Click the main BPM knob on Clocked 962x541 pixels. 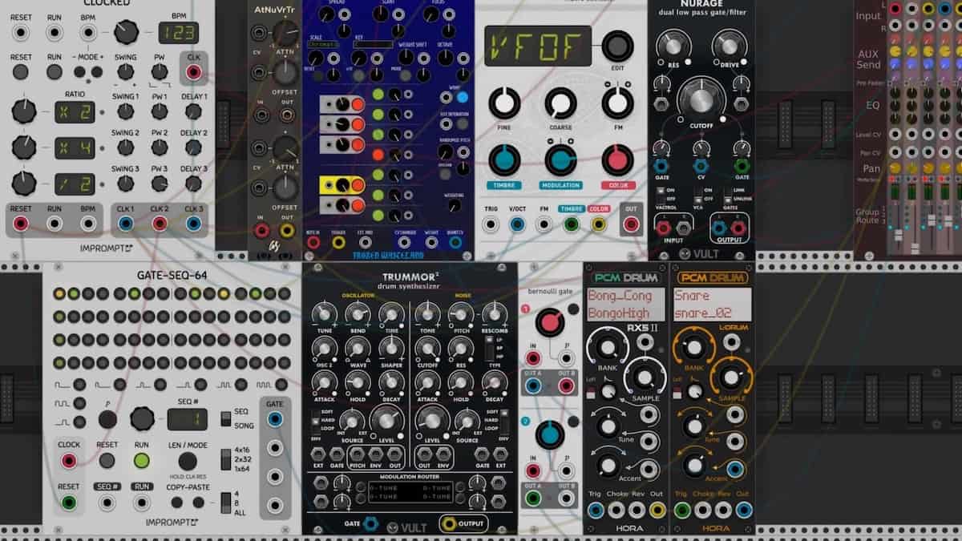(x=126, y=32)
